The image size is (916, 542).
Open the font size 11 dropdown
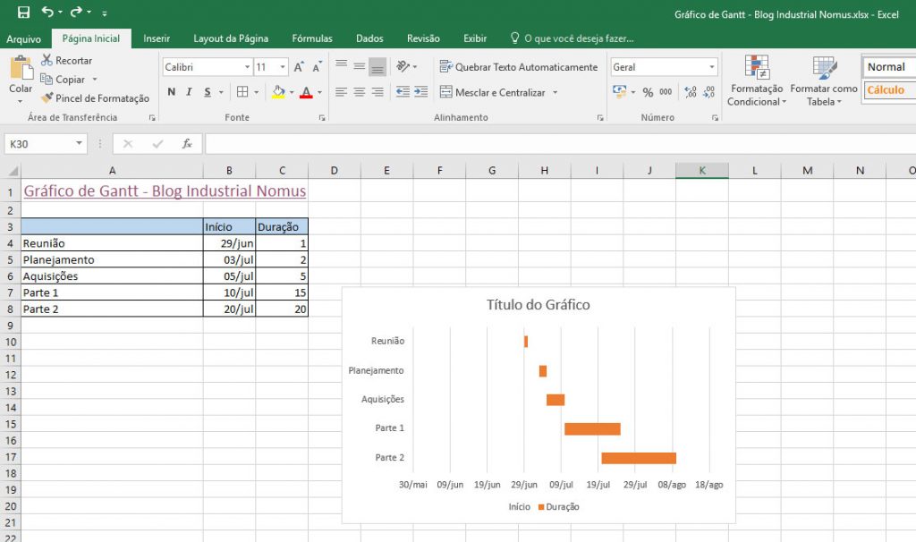click(283, 67)
